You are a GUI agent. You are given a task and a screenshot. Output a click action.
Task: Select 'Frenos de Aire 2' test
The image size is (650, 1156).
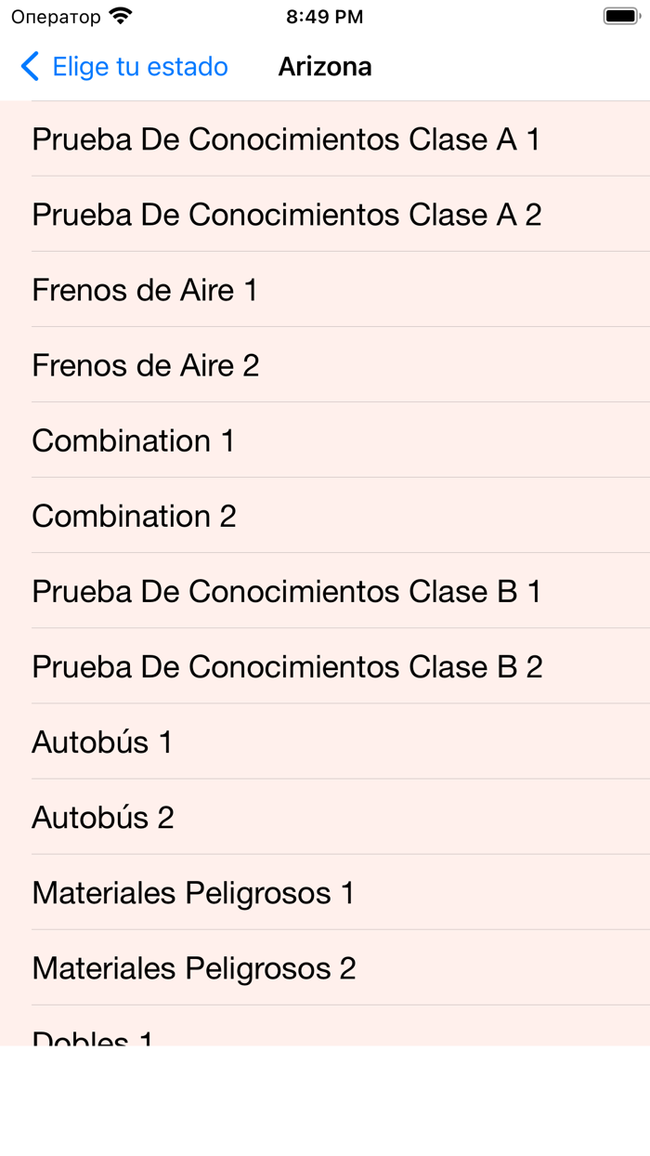145,365
